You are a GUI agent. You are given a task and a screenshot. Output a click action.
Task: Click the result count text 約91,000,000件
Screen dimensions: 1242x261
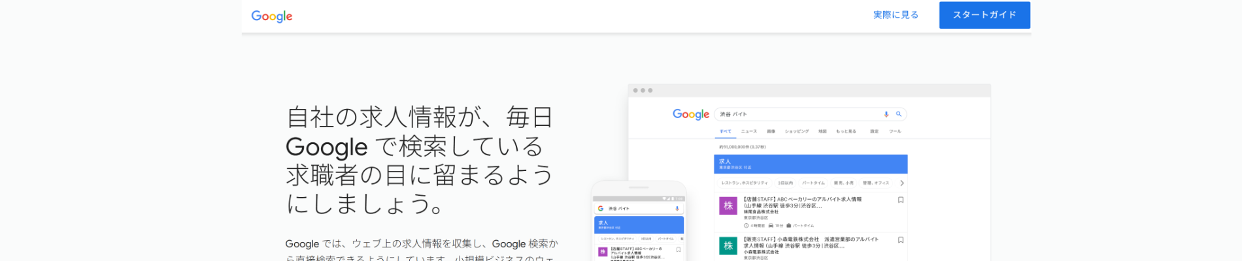point(743,147)
